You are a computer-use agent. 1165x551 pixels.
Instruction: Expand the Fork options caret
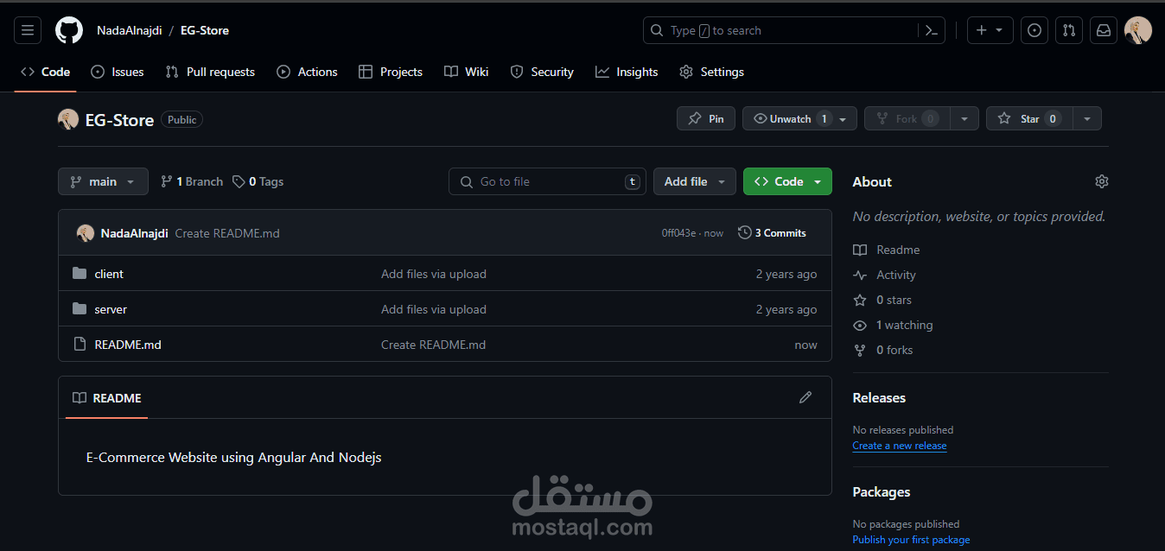pyautogui.click(x=964, y=118)
